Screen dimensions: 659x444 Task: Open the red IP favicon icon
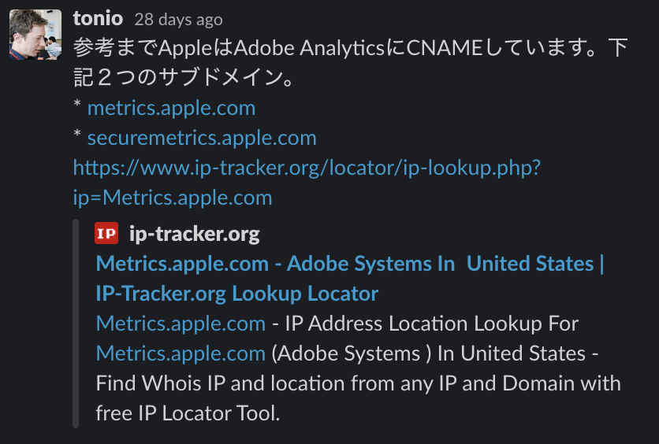[106, 234]
